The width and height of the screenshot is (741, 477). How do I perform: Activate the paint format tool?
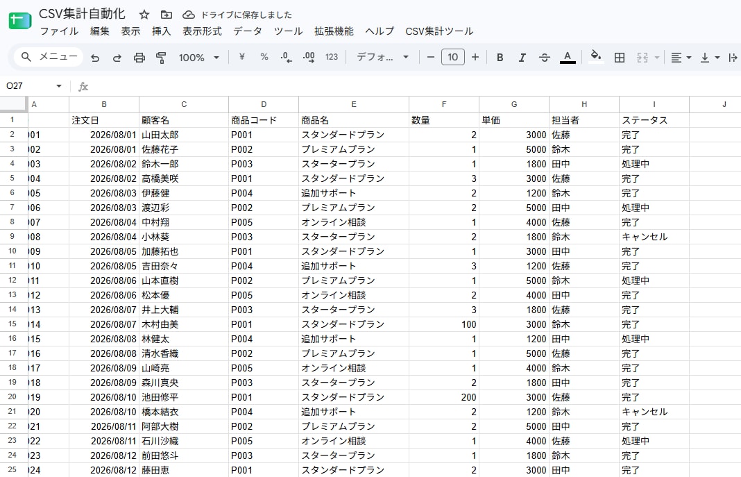coord(161,58)
